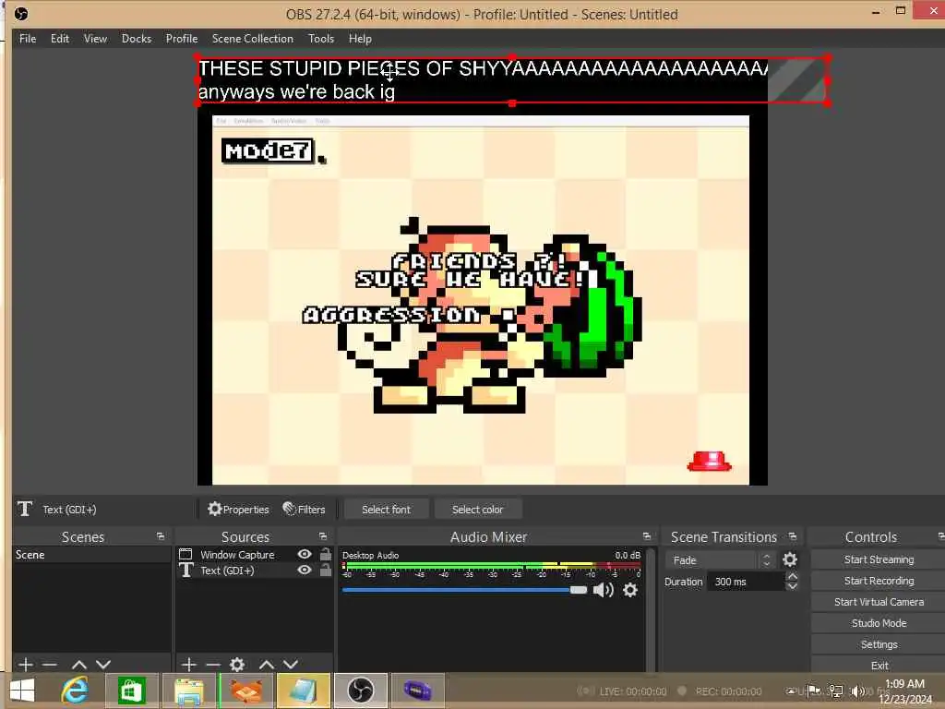Pop out the Scenes dock

pyautogui.click(x=161, y=536)
